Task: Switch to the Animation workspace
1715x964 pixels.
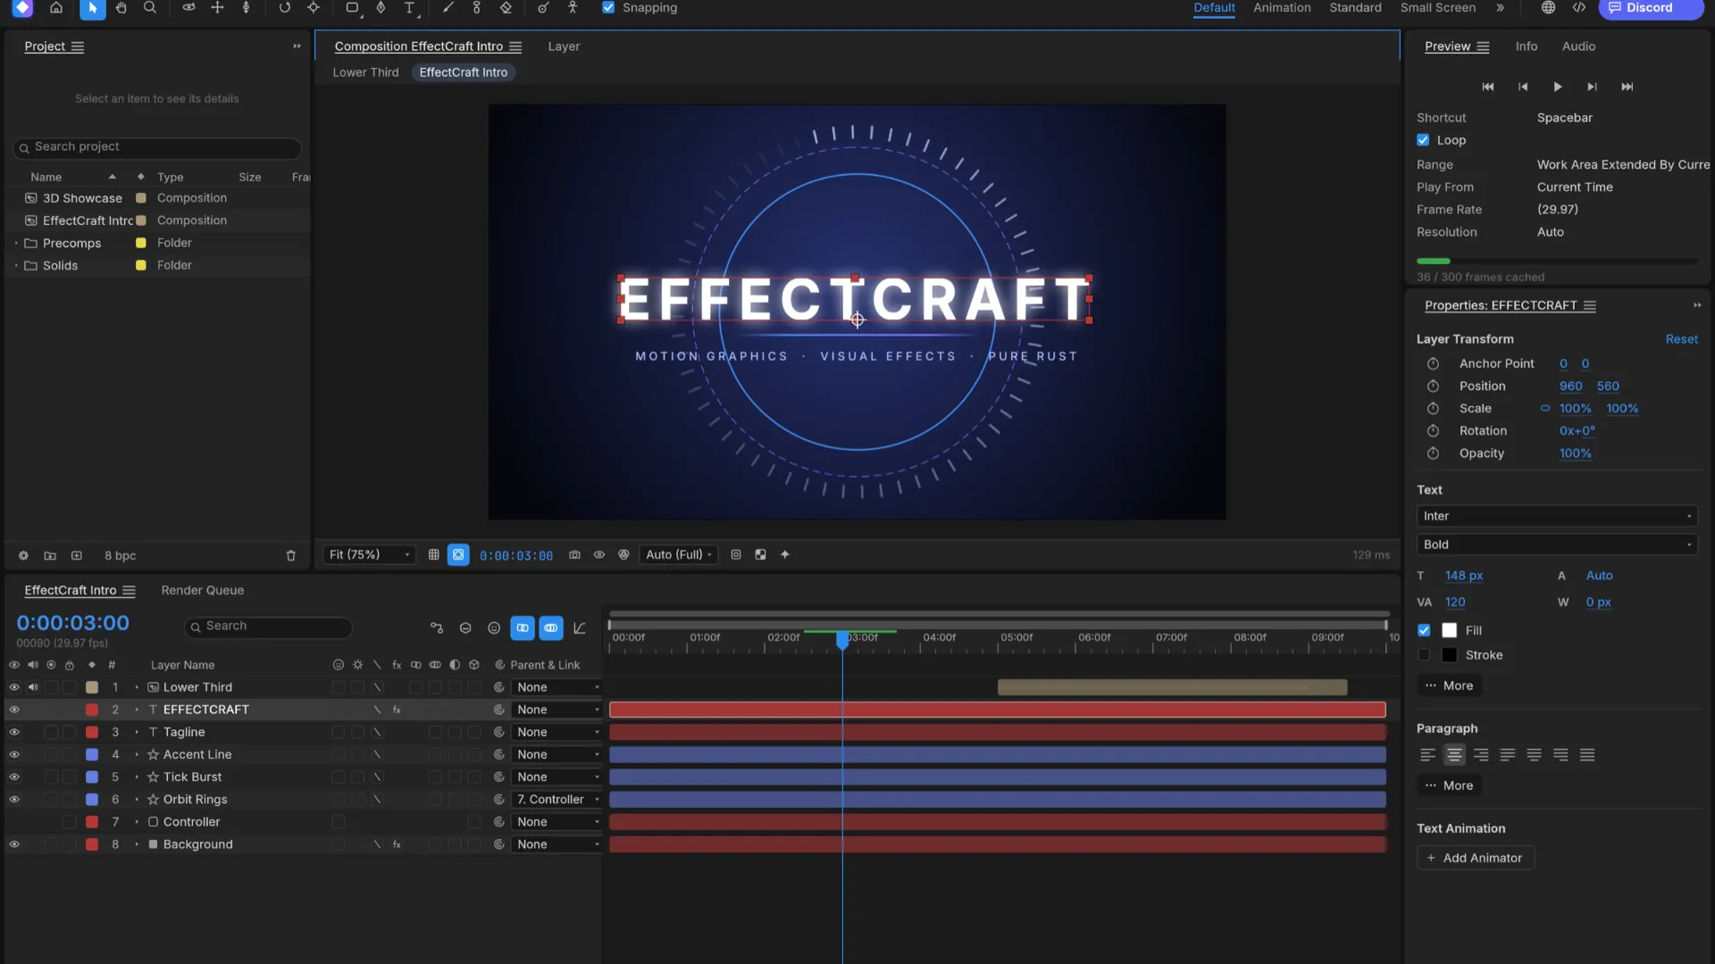Action: 1282,8
